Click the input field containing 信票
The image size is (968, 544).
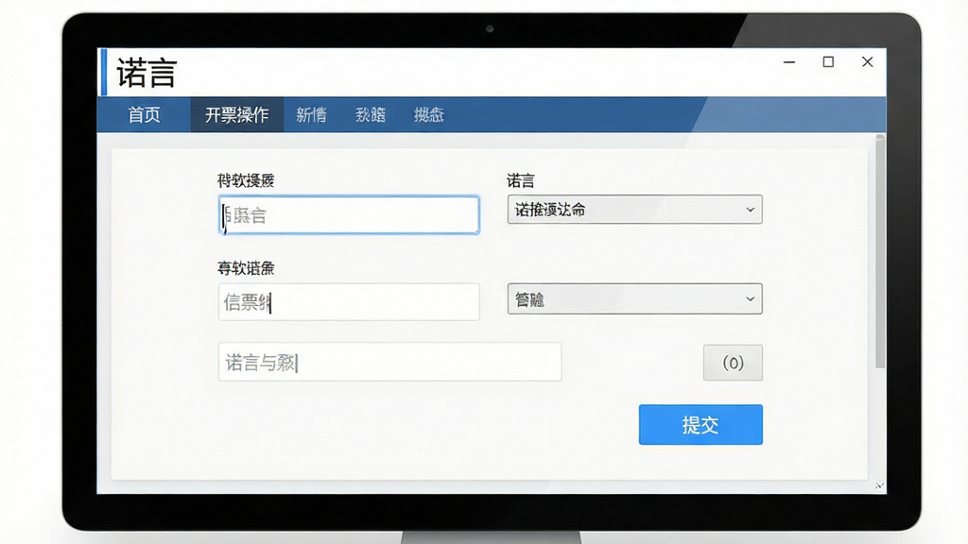(x=349, y=301)
